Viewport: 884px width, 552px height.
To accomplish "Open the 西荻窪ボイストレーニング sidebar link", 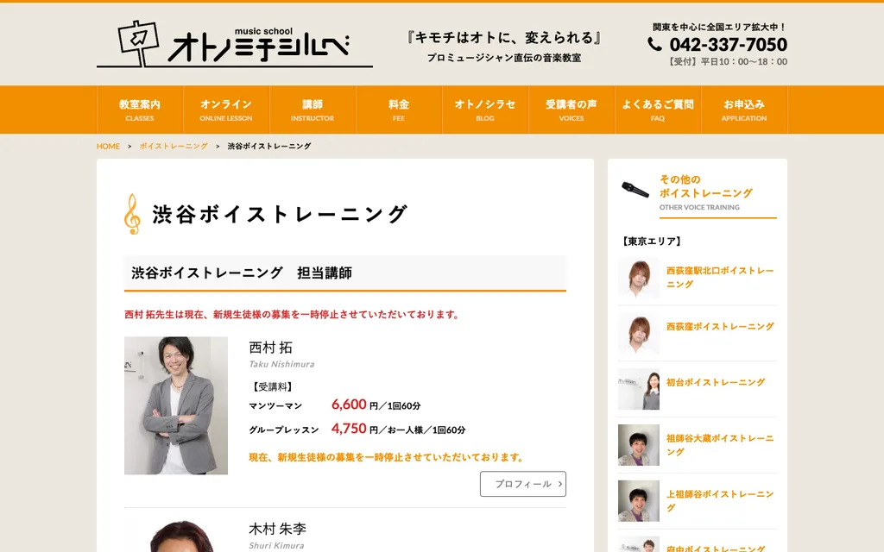I will (720, 326).
